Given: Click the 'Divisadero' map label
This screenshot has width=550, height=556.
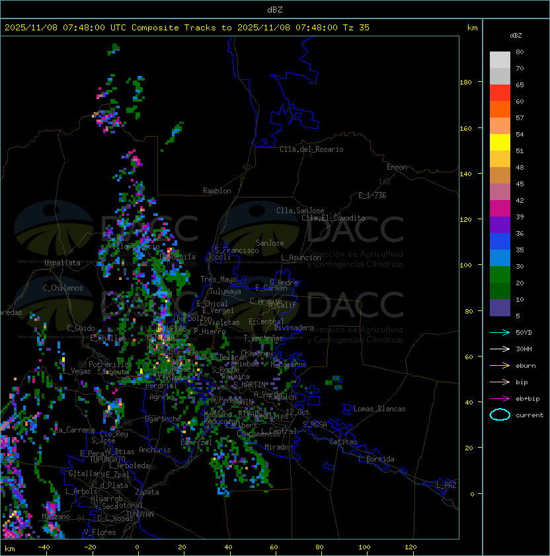Looking at the screenshot, I should (x=294, y=328).
